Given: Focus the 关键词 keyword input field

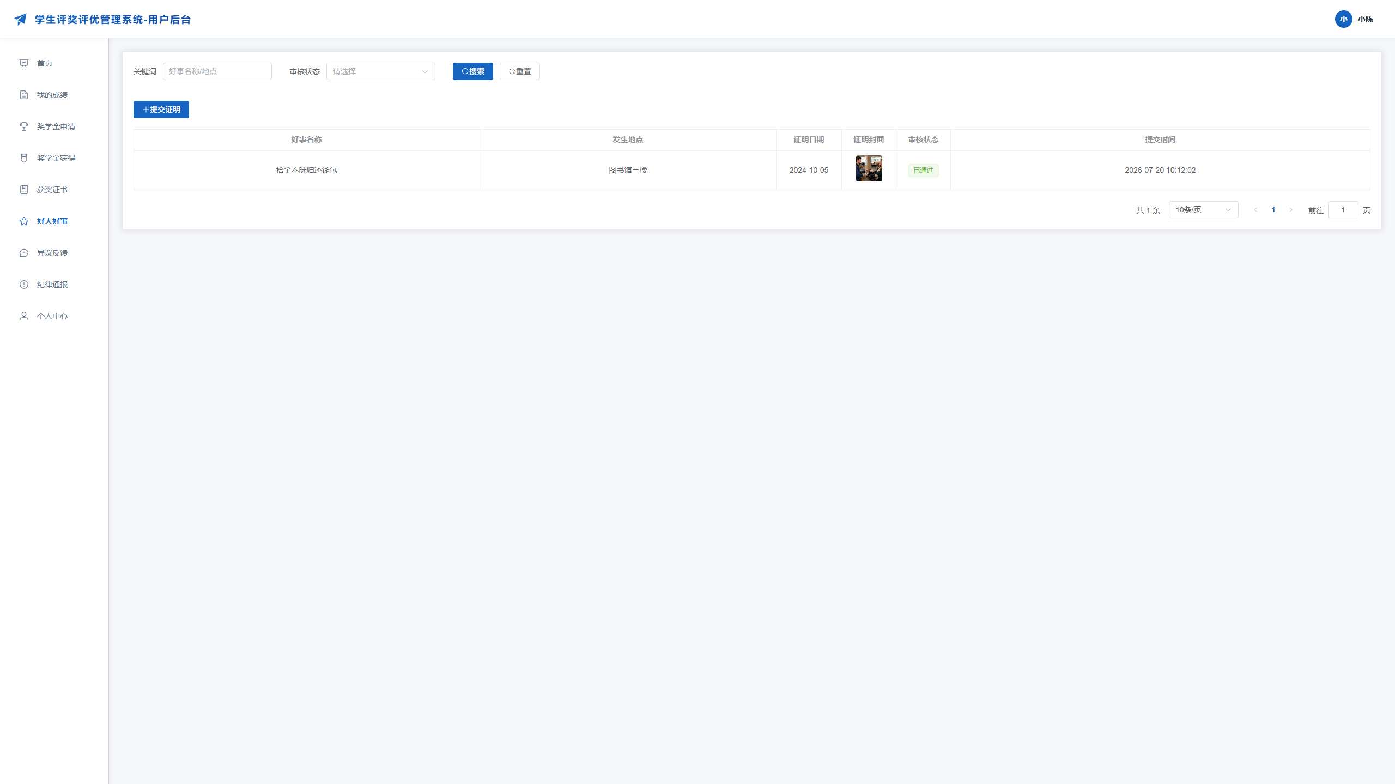Looking at the screenshot, I should pyautogui.click(x=217, y=71).
